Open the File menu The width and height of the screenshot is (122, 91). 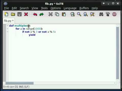pyautogui.click(x=7, y=8)
